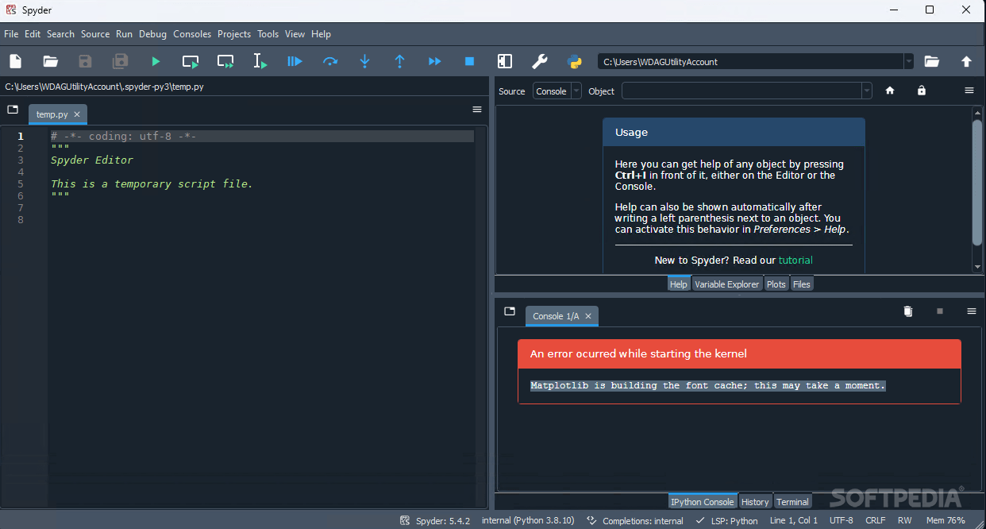This screenshot has width=986, height=529.
Task: Switch to the Variable Explorer tab
Action: point(726,284)
